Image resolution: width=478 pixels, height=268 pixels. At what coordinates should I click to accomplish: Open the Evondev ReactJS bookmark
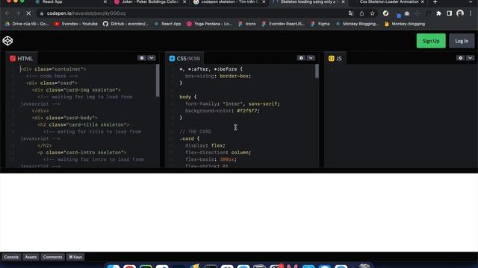[283, 24]
